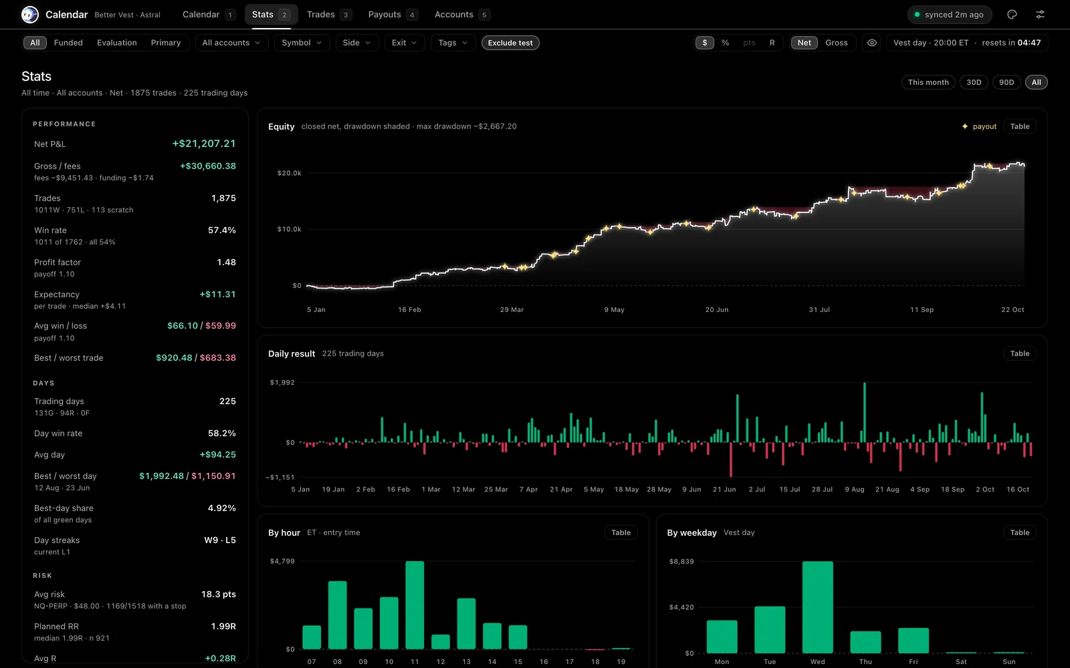This screenshot has height=668, width=1070.
Task: Click the Calendar app logo icon
Action: click(x=30, y=14)
